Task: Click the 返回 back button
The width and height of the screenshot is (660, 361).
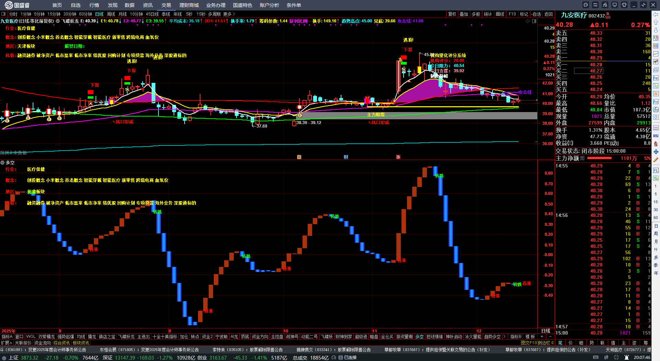Action: click(549, 14)
